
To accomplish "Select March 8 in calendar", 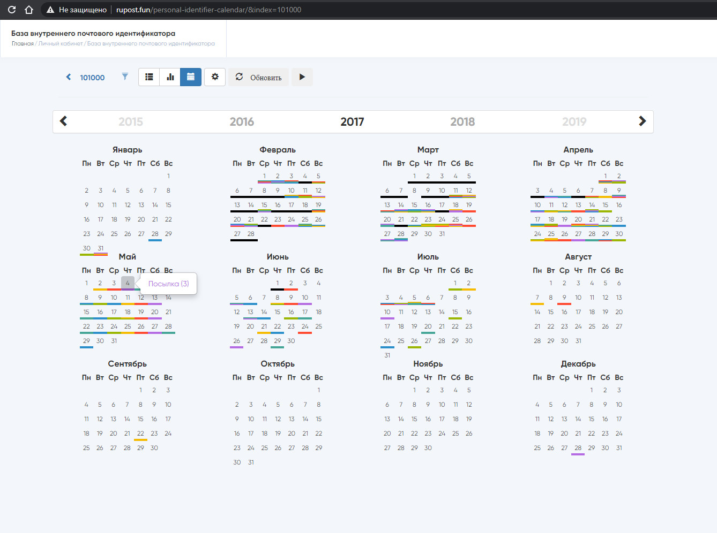I will pos(414,191).
